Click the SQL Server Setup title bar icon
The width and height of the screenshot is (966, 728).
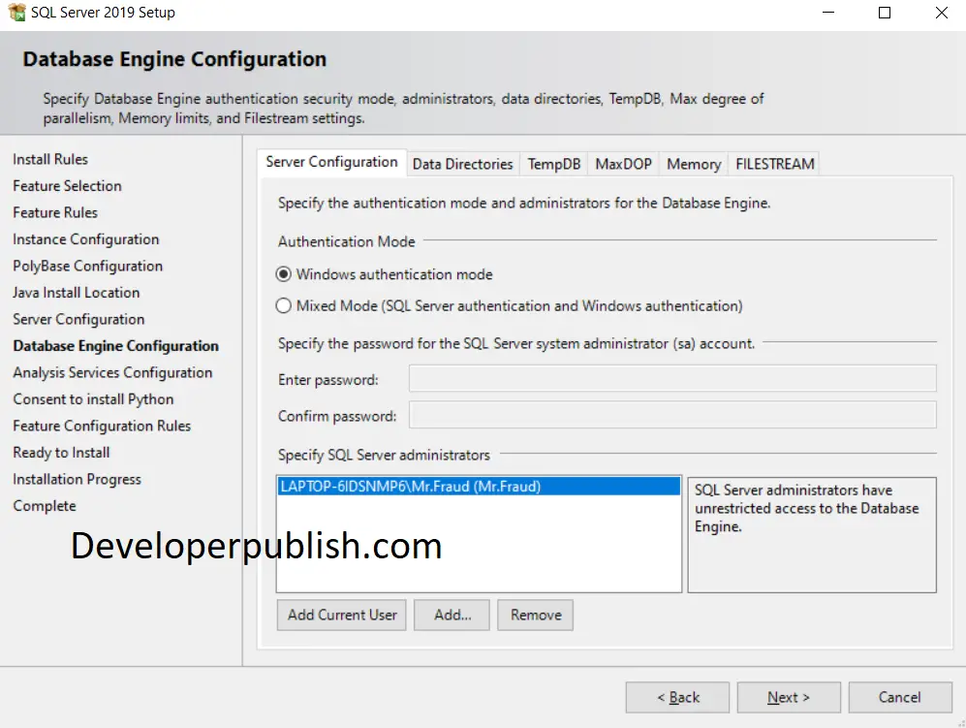[16, 12]
